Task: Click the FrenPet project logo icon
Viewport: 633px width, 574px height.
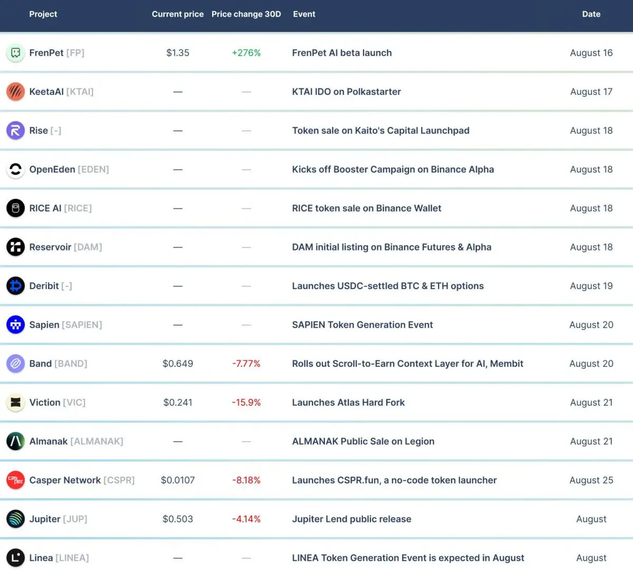Action: (15, 53)
